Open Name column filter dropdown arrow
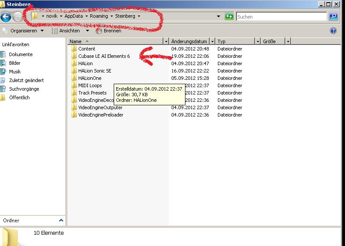 coord(166,41)
